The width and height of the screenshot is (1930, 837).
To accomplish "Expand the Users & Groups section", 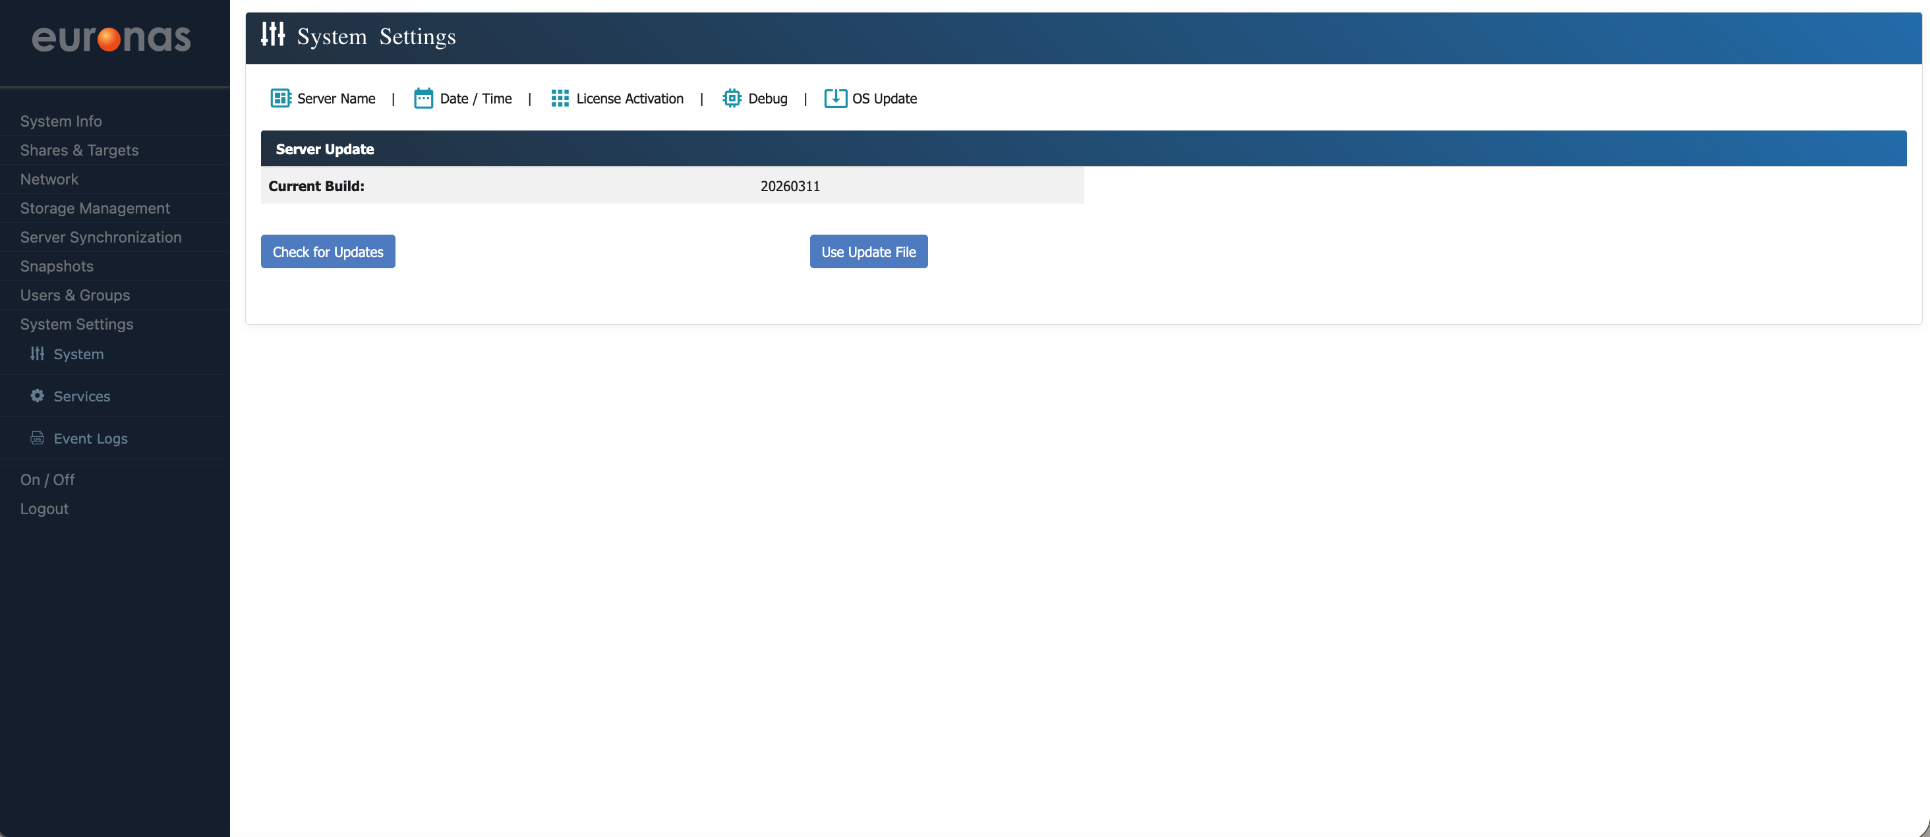I will point(75,295).
